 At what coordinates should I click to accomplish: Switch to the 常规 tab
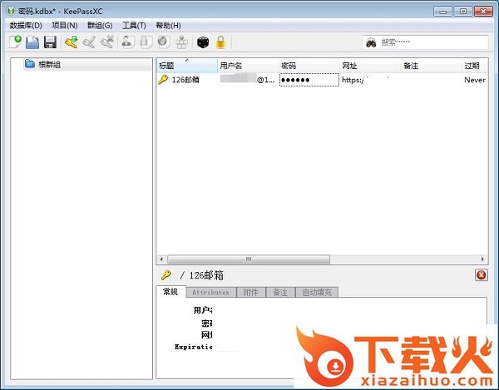[170, 292]
